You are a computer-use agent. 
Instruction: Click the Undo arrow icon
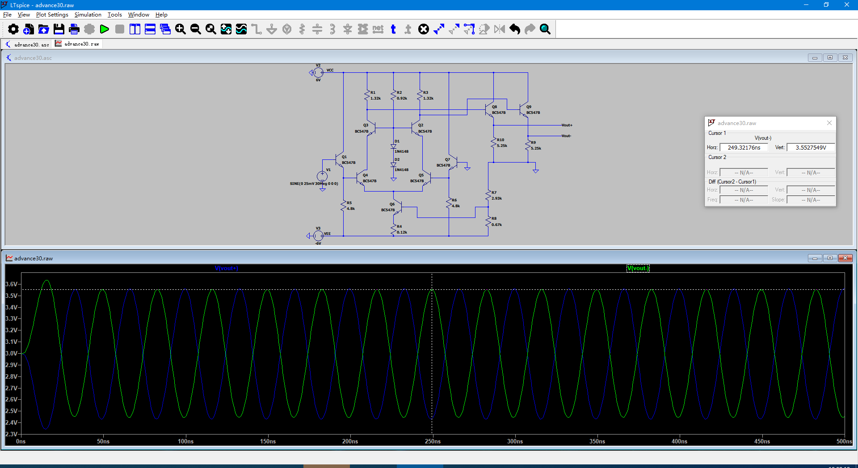pos(515,29)
